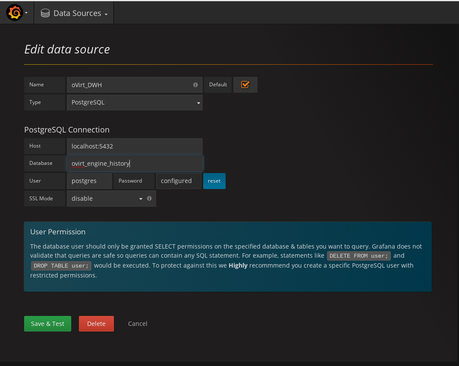Cancel editing the data source
The image size is (459, 366).
pos(138,324)
